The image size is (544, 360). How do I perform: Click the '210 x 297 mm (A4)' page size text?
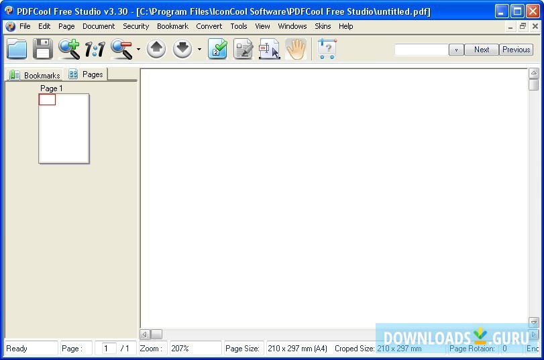tap(297, 348)
